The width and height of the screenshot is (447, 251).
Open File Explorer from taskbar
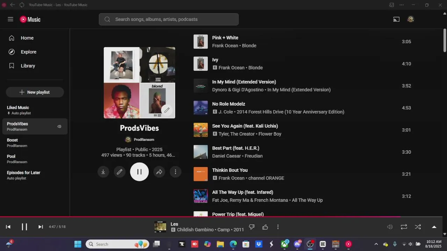220,244
